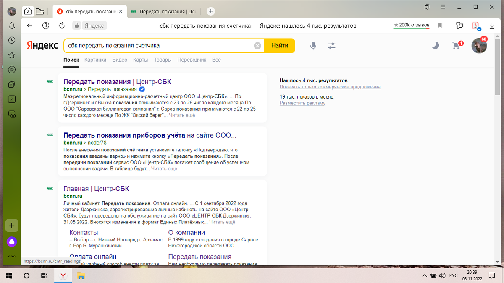504x283 pixels.
Task: Click the blue verified checkmark next to bcnn.ru
Action: [142, 89]
